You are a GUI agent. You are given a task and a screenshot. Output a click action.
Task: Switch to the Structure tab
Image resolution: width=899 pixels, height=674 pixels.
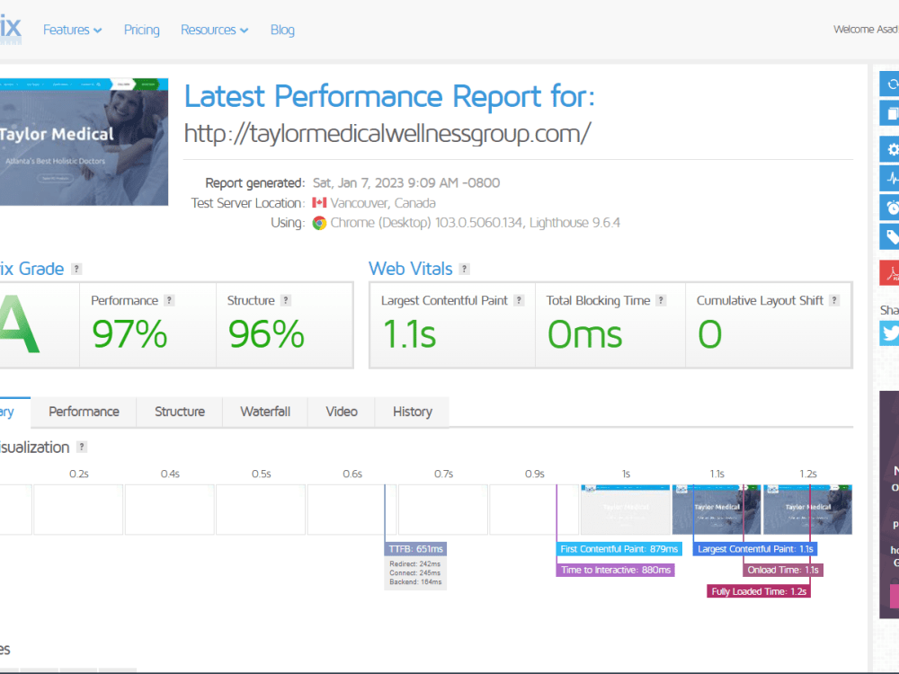click(x=180, y=412)
